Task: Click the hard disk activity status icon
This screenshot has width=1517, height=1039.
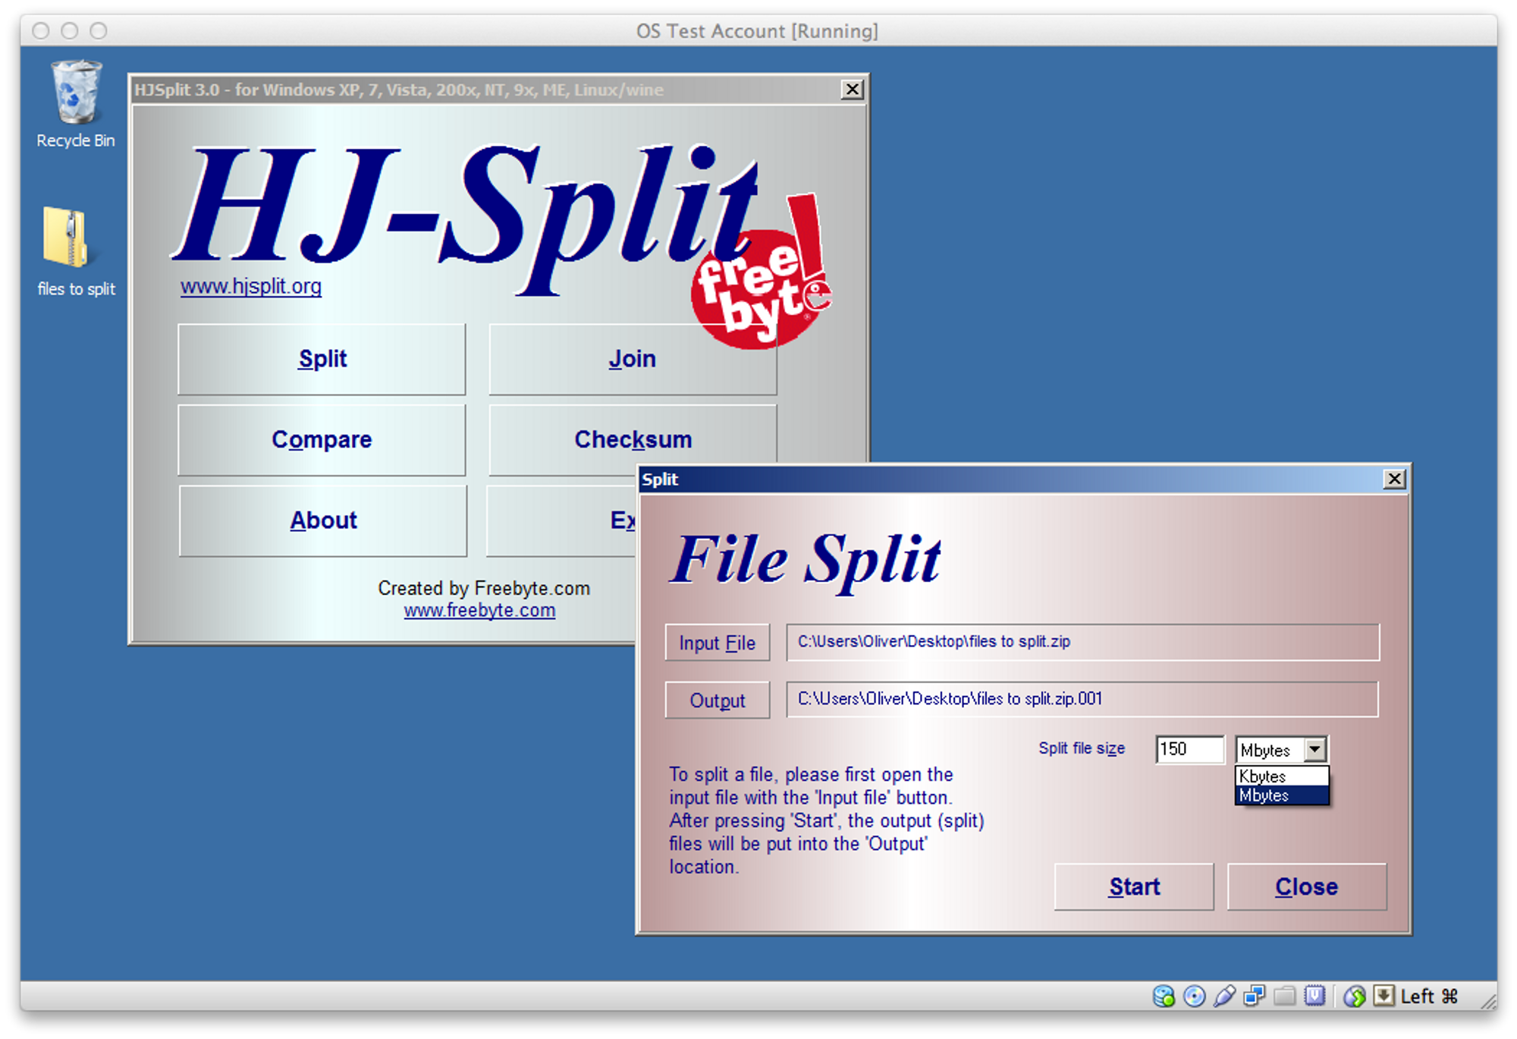Action: 1164,996
